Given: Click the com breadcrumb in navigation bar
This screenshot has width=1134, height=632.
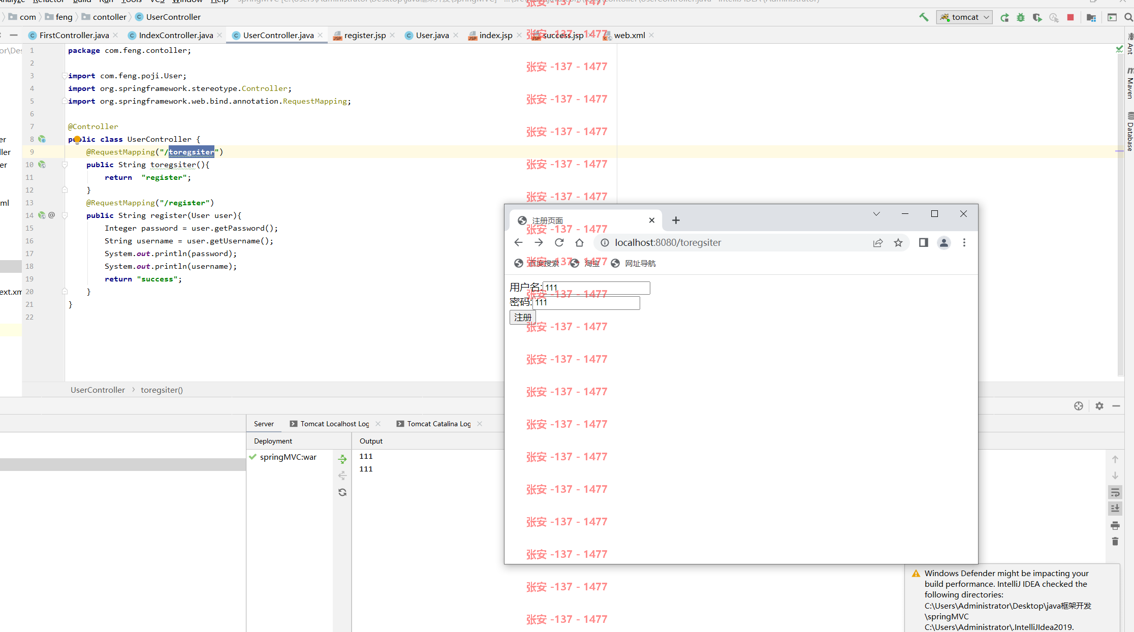Looking at the screenshot, I should [x=23, y=17].
